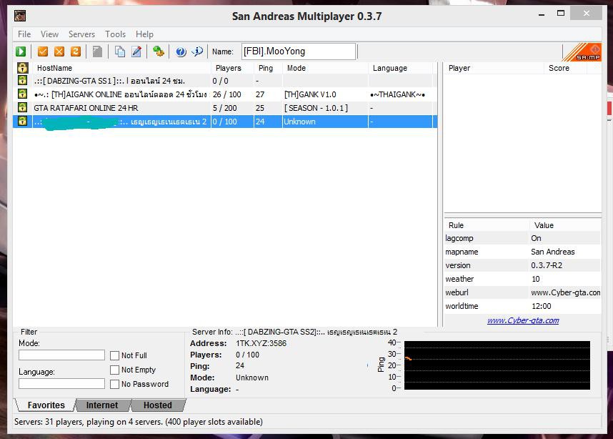Click the app icon in the title bar
Viewport: 613px width, 439px height.
[20, 16]
